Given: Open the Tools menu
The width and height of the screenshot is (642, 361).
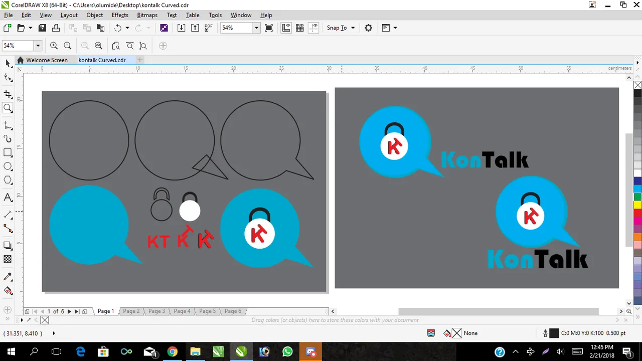Looking at the screenshot, I should 215,15.
